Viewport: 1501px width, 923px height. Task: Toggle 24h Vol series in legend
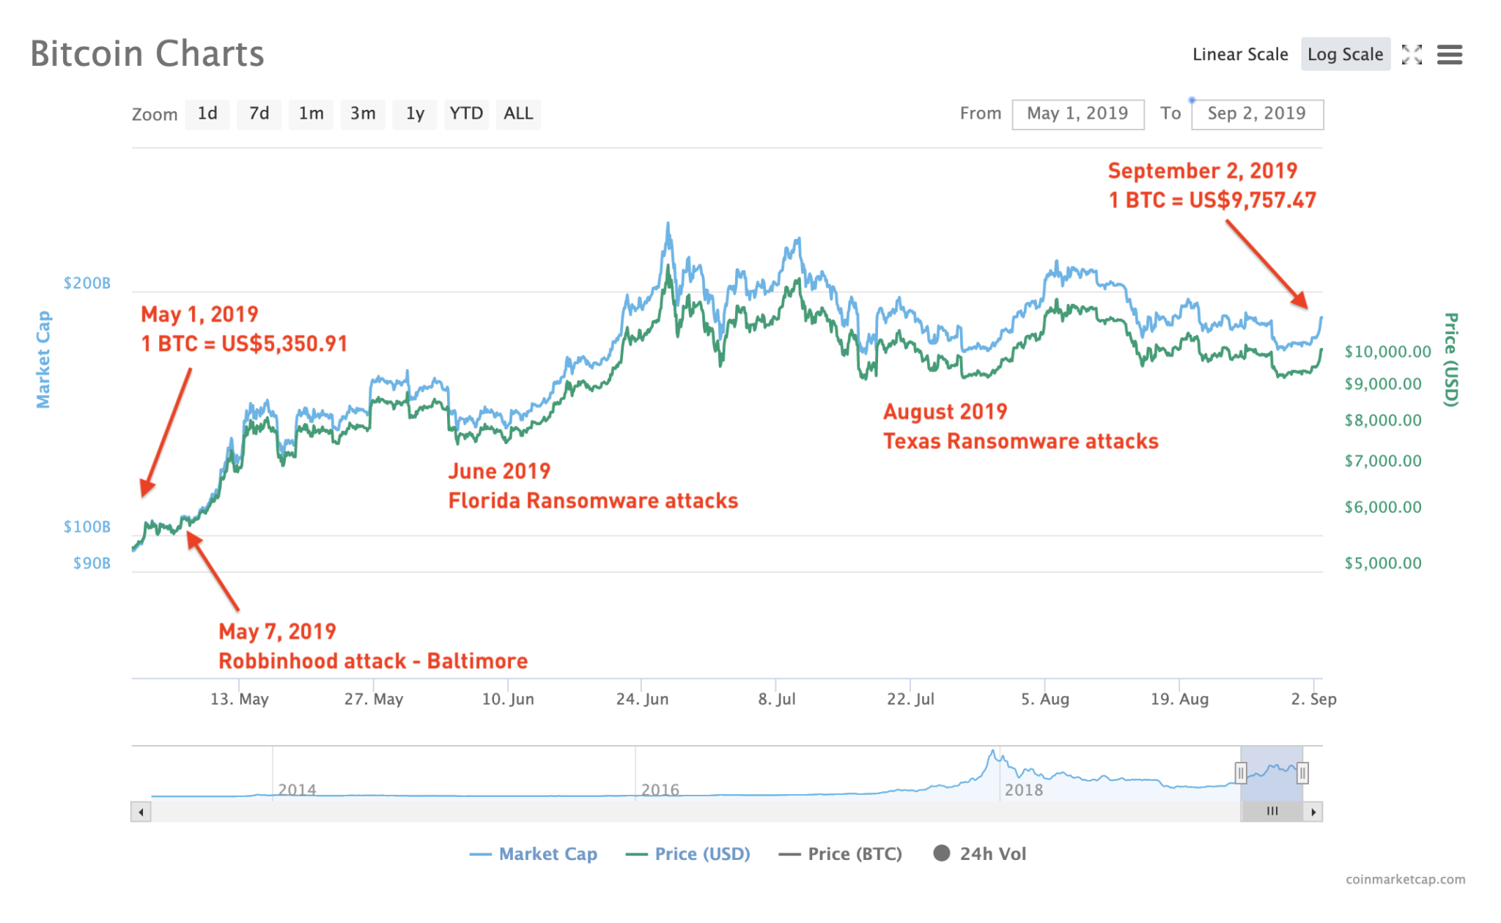980,854
